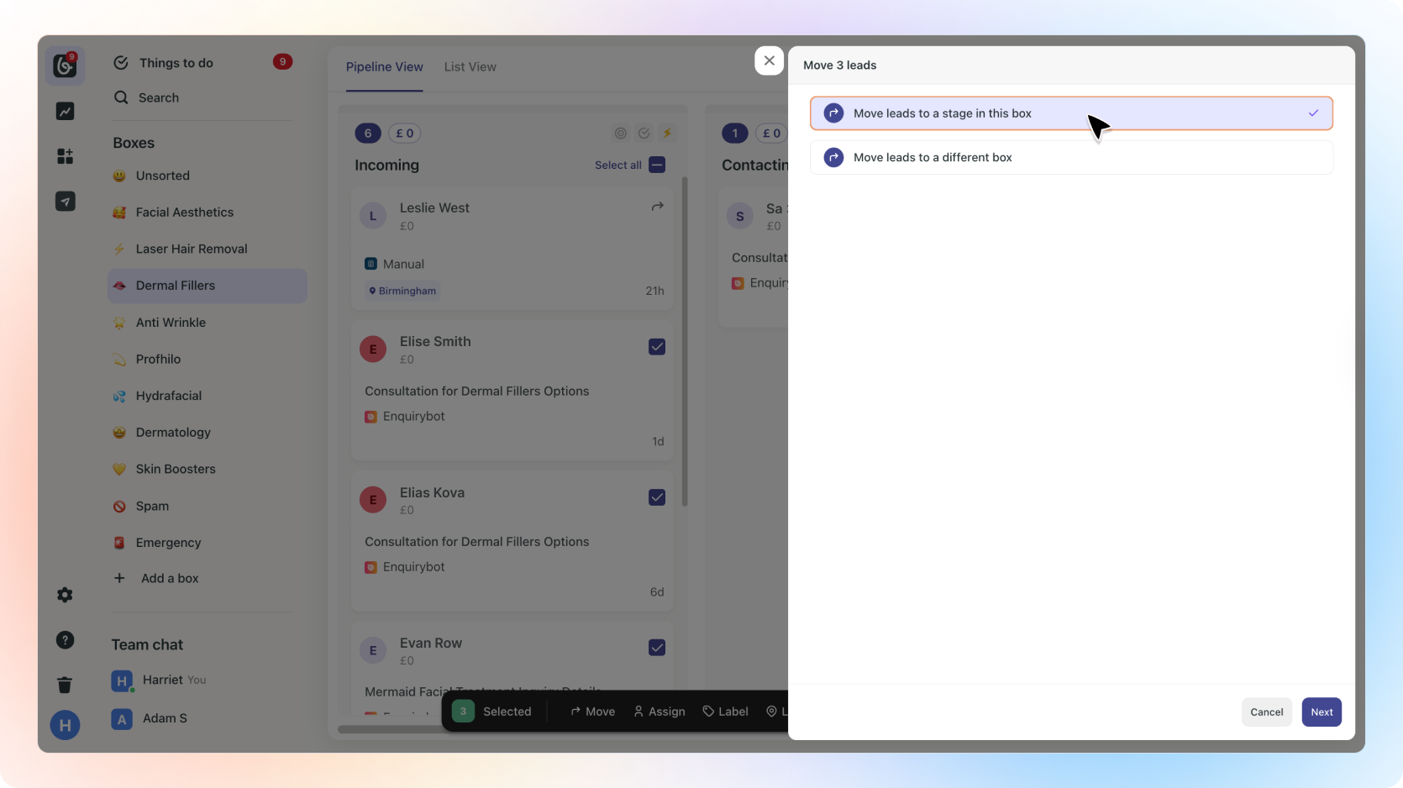Open the Hydrafacial box
Image resolution: width=1403 pixels, height=788 pixels.
(x=208, y=396)
